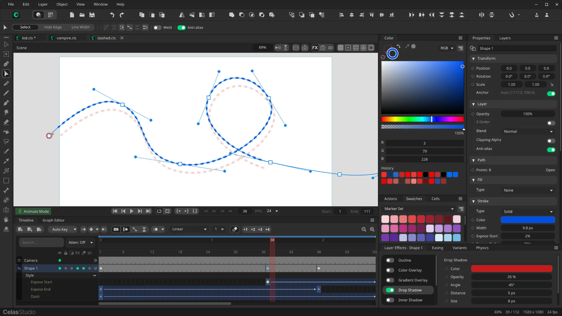Image resolution: width=562 pixels, height=316 pixels.
Task: Toggle the Clipping Alpha switch
Action: tap(551, 141)
